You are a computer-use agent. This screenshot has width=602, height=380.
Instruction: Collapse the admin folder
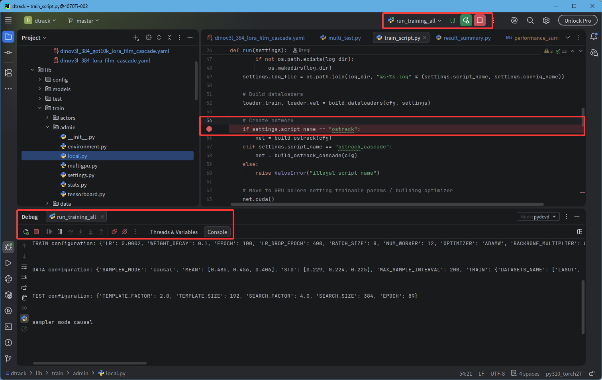click(x=47, y=127)
